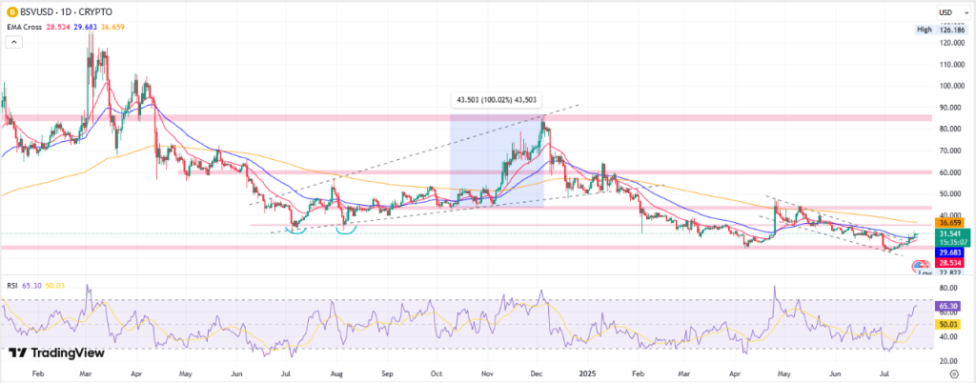Click the RSI value 65.30 in legend
The image size is (976, 383).
[x=30, y=286]
